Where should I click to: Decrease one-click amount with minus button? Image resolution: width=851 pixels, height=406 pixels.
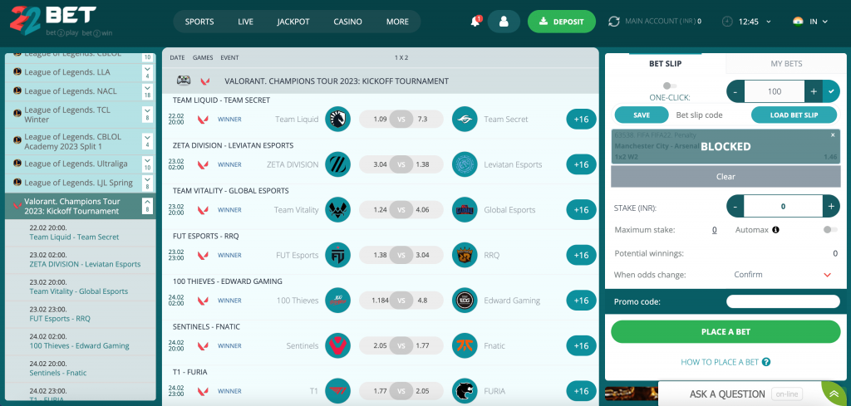coord(735,91)
